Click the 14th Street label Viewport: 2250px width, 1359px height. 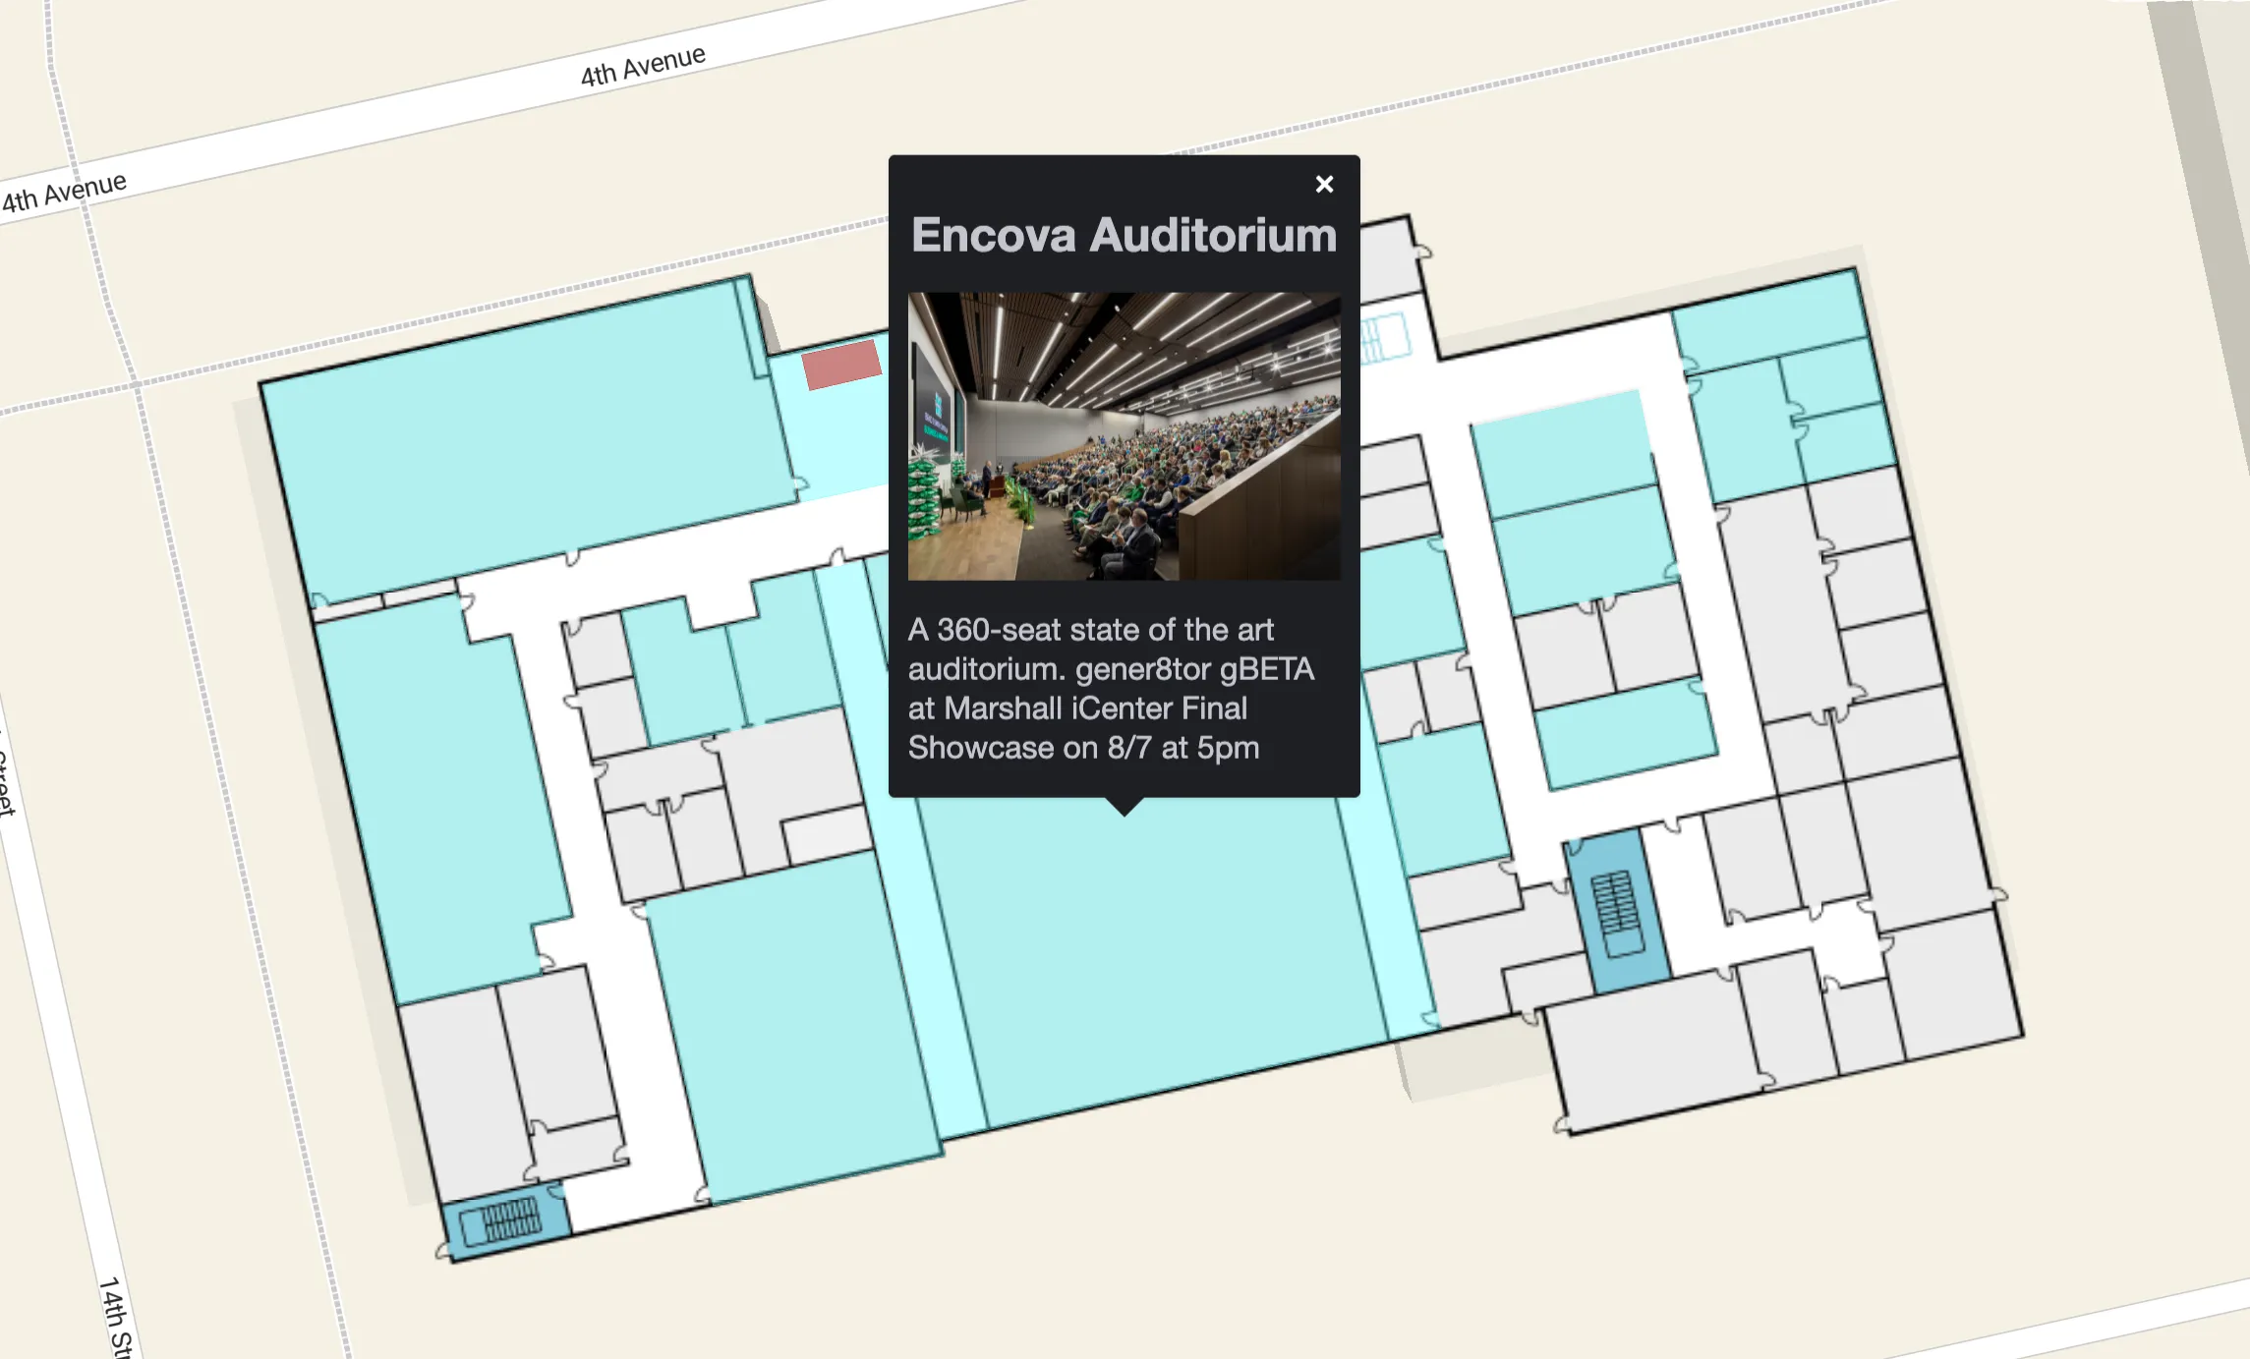[x=116, y=1317]
